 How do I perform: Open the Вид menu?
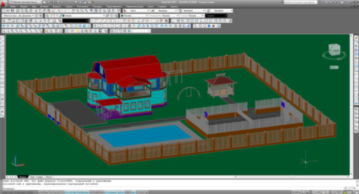(x=34, y=7)
